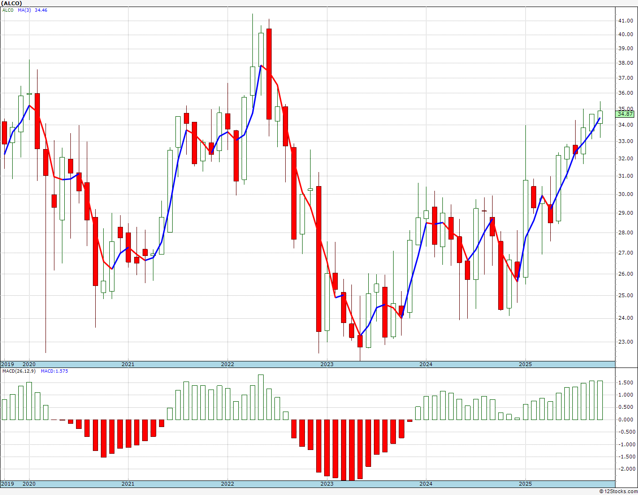Click the latest green candlestick near 34.87

point(600,117)
